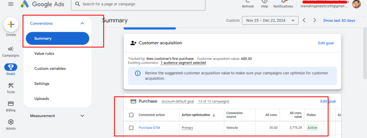Select the Summary menu item
This screenshot has height=138, width=367.
58,38
